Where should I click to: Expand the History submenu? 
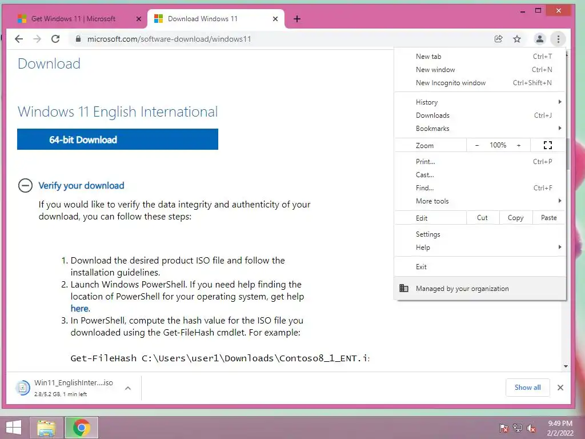(x=480, y=102)
